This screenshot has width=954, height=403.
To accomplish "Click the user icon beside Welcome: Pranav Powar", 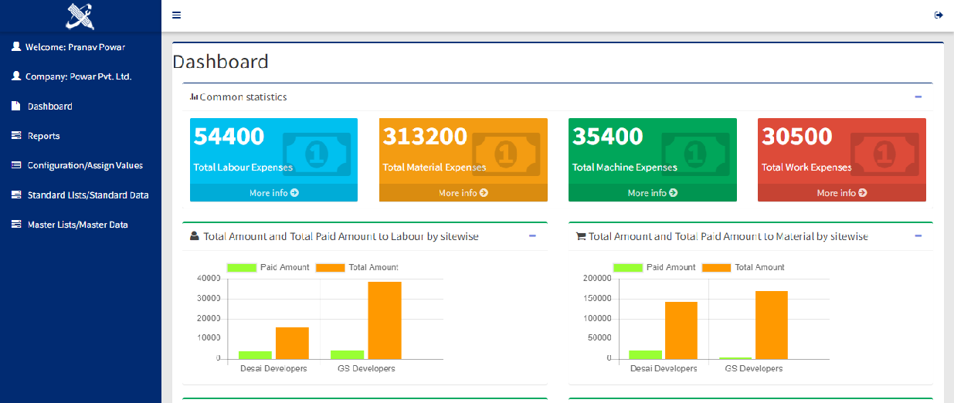I will [x=15, y=47].
